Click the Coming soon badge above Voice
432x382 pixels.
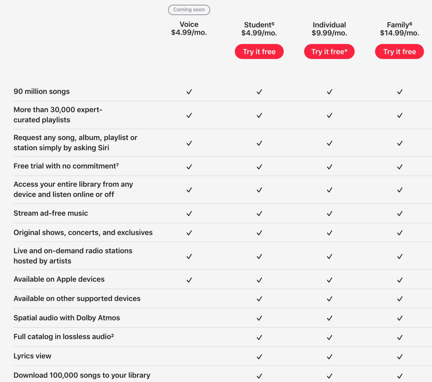pos(189,10)
